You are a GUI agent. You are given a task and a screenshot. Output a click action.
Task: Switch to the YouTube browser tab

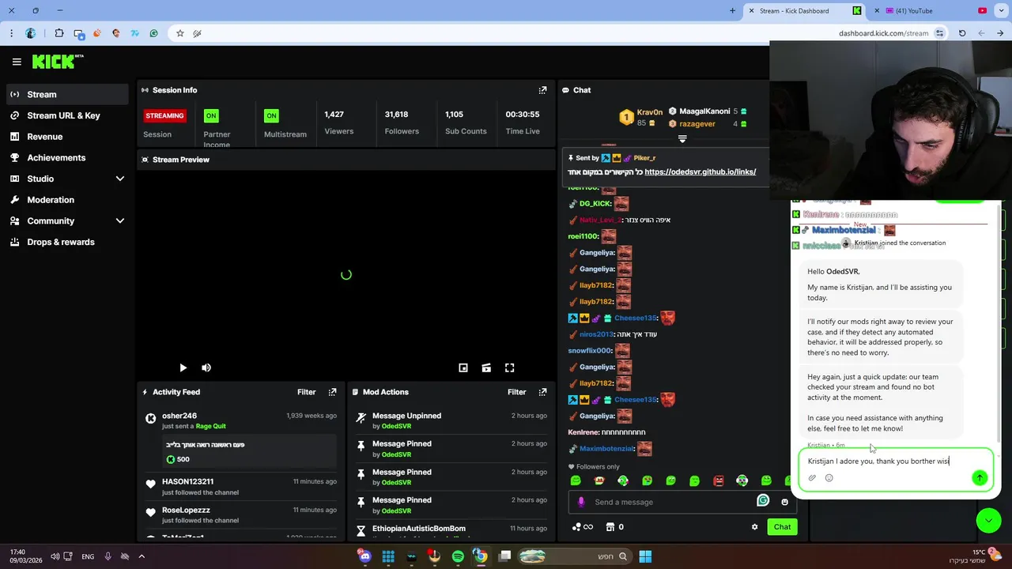[936, 11]
